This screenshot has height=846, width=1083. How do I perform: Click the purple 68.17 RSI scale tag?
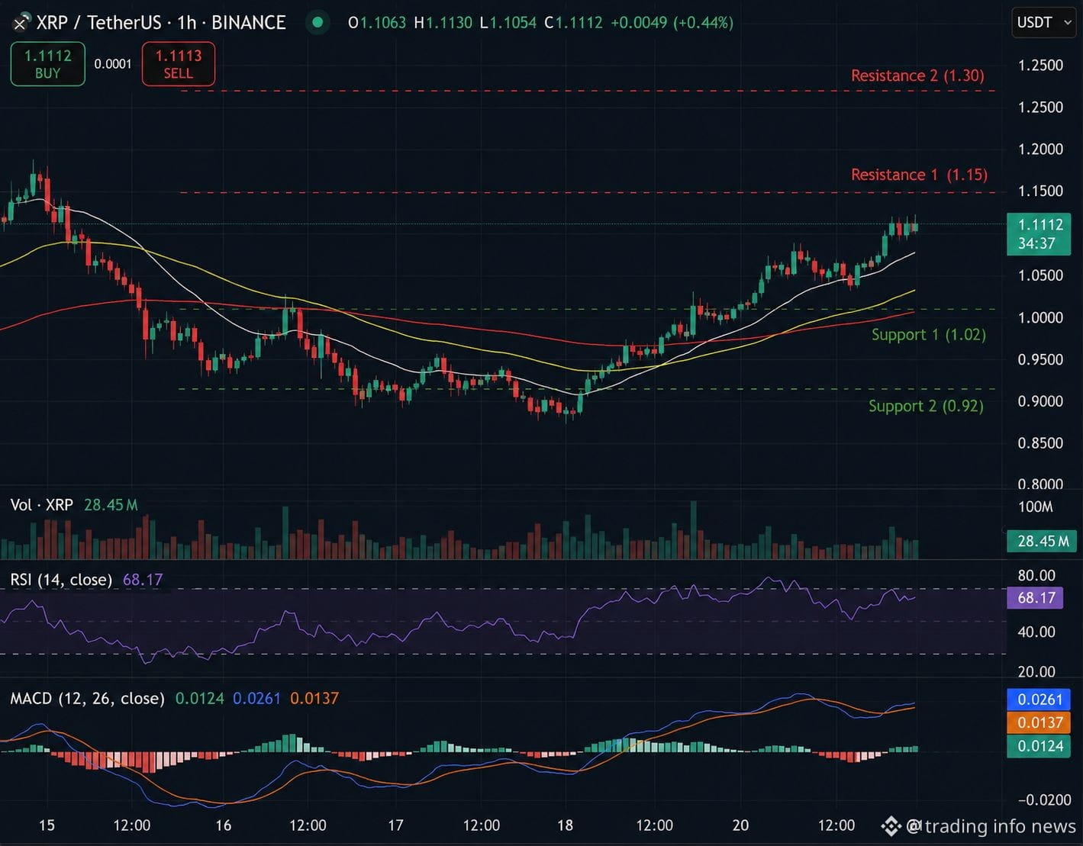(1036, 597)
